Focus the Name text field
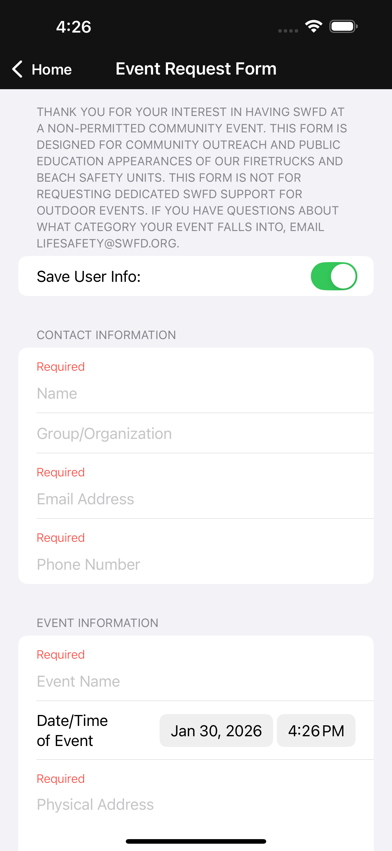Image resolution: width=392 pixels, height=851 pixels. [205, 393]
